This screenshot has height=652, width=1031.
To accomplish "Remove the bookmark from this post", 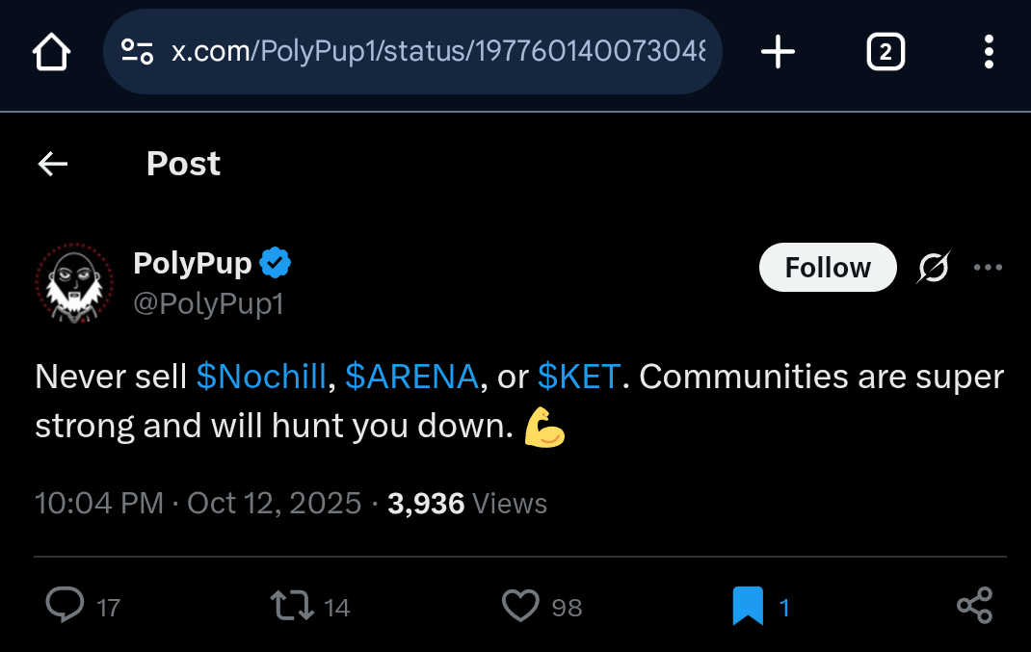I will [748, 606].
